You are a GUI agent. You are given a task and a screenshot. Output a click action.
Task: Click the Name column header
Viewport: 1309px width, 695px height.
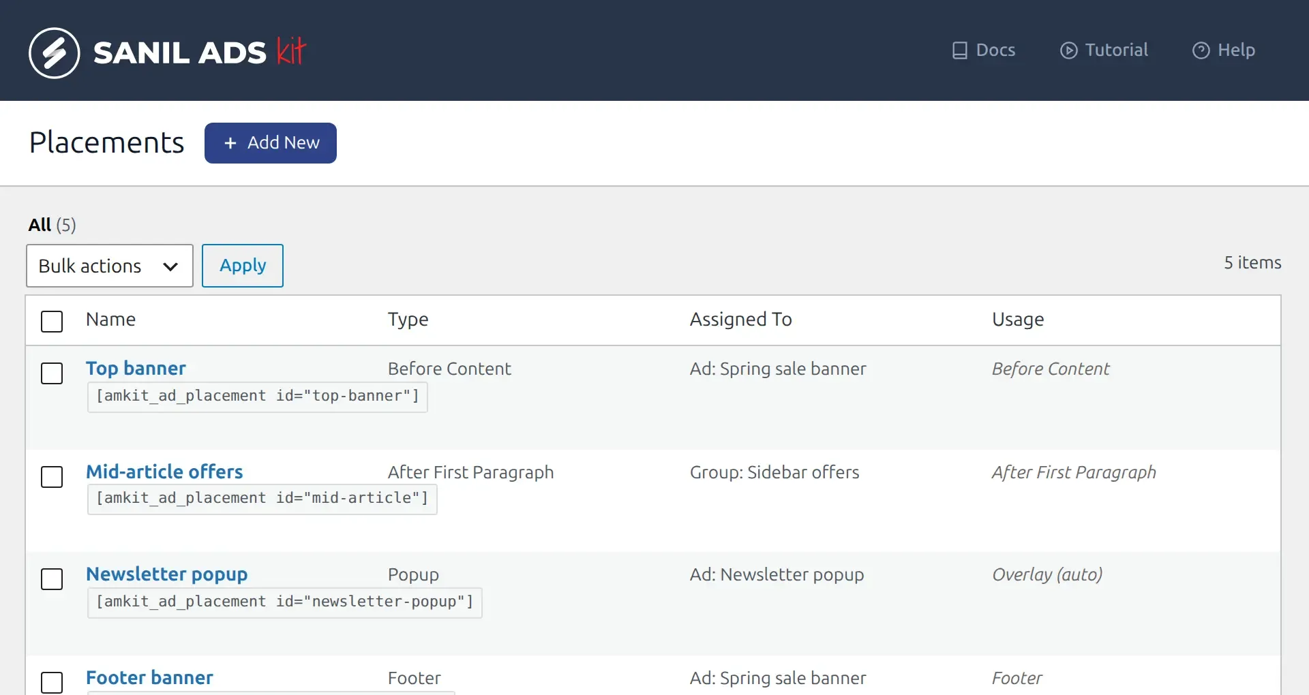coord(110,320)
